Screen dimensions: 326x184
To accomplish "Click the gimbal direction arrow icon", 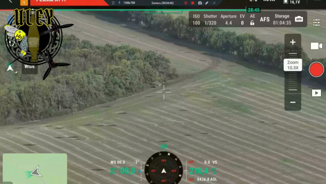I will point(10,68).
